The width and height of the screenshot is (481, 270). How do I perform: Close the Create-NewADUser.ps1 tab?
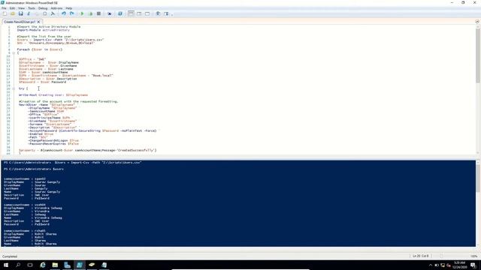tap(38, 22)
